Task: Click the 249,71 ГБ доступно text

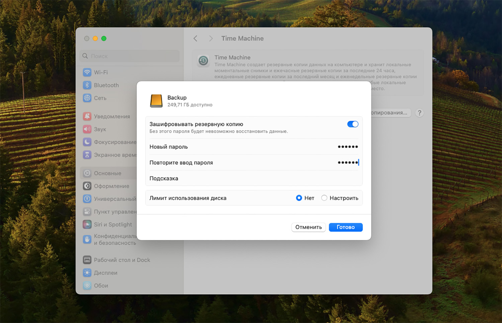Action: pos(190,105)
